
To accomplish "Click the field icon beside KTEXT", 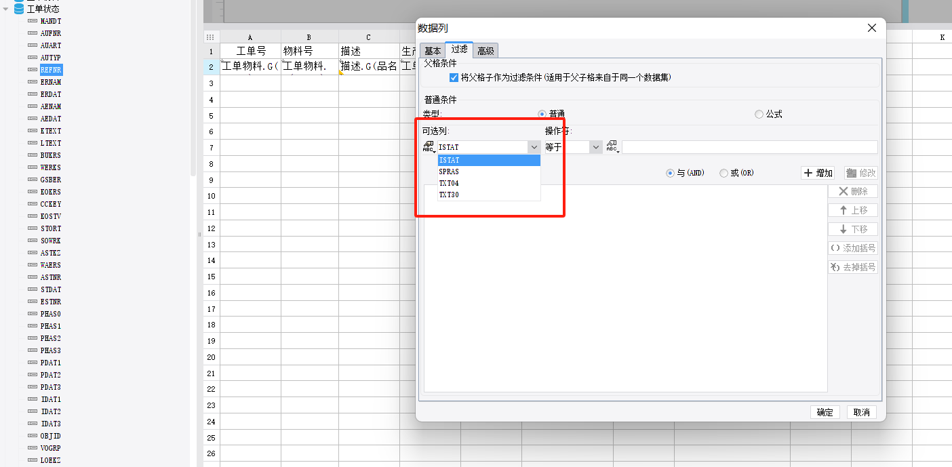I will point(33,131).
